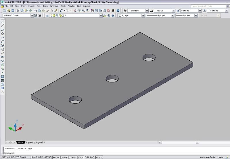Click the Undo arrow icon
Image resolution: width=230 pixels, height=159 pixels.
[61, 11]
